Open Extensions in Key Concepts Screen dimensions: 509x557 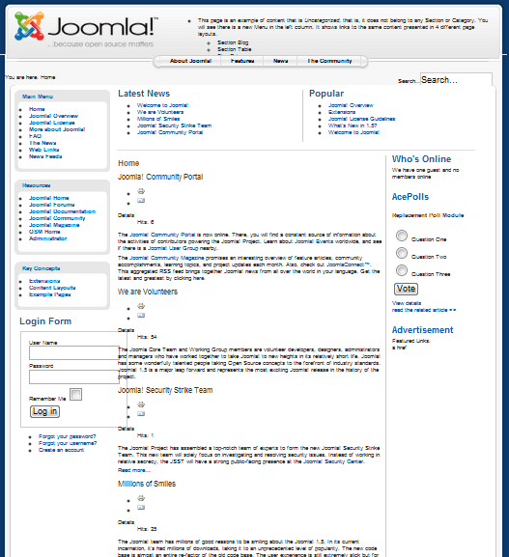click(44, 281)
